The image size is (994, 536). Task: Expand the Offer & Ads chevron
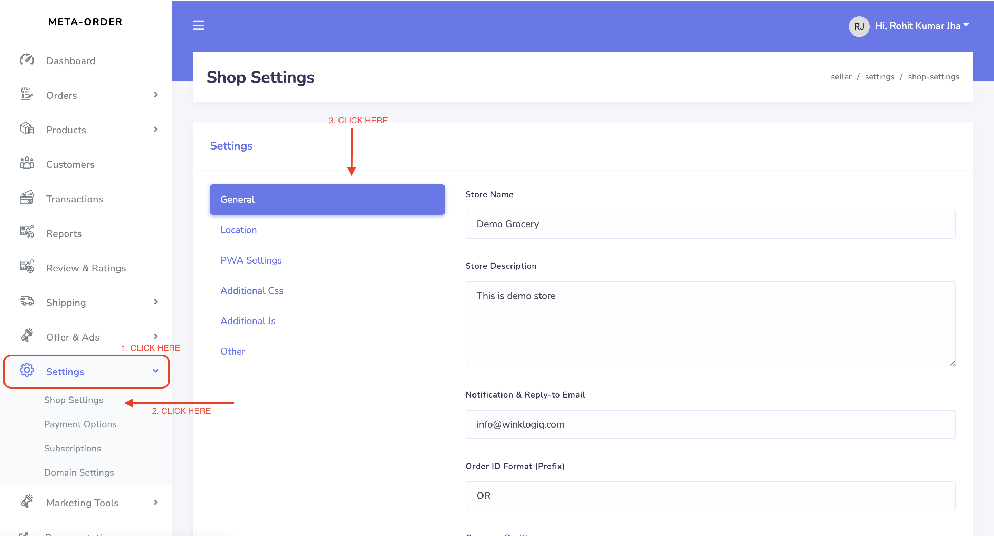point(156,336)
